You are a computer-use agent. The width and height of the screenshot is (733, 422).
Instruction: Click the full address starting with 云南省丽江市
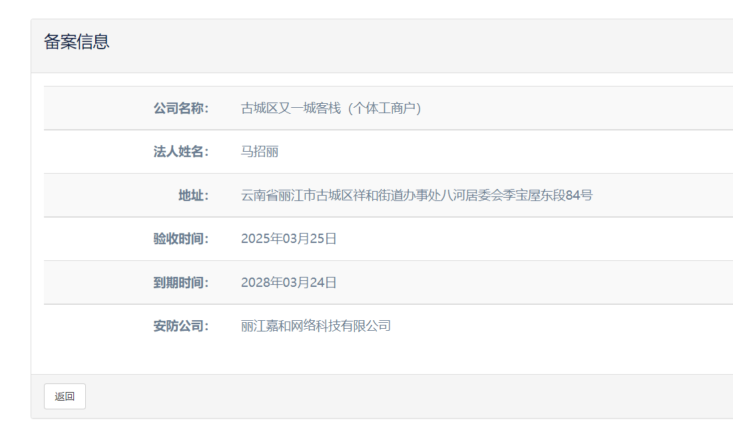tap(416, 195)
